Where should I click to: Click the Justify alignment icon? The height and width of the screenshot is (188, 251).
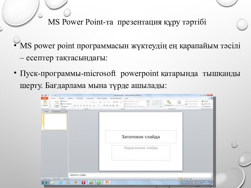point(113,105)
